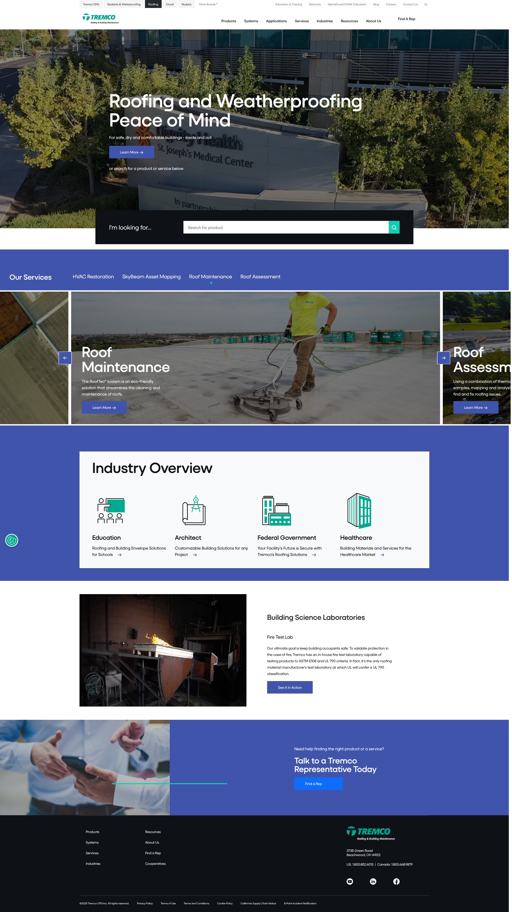Screen dimensions: 512x912
Task: Open the Services main menu
Action: (302, 21)
